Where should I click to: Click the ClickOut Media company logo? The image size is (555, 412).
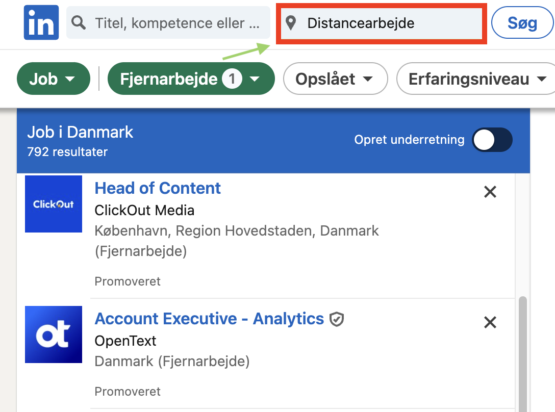click(x=53, y=204)
